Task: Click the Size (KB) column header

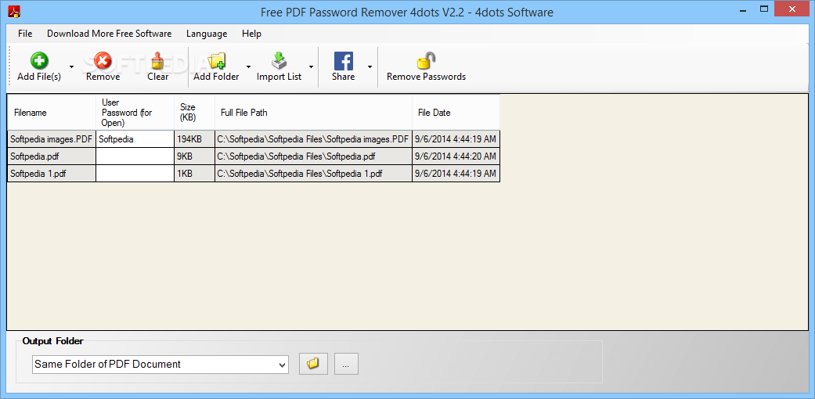Action: (x=194, y=112)
